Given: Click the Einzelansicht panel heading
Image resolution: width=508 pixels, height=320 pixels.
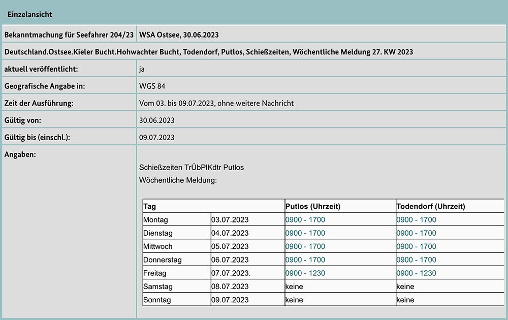Looking at the screenshot, I should click(x=29, y=15).
